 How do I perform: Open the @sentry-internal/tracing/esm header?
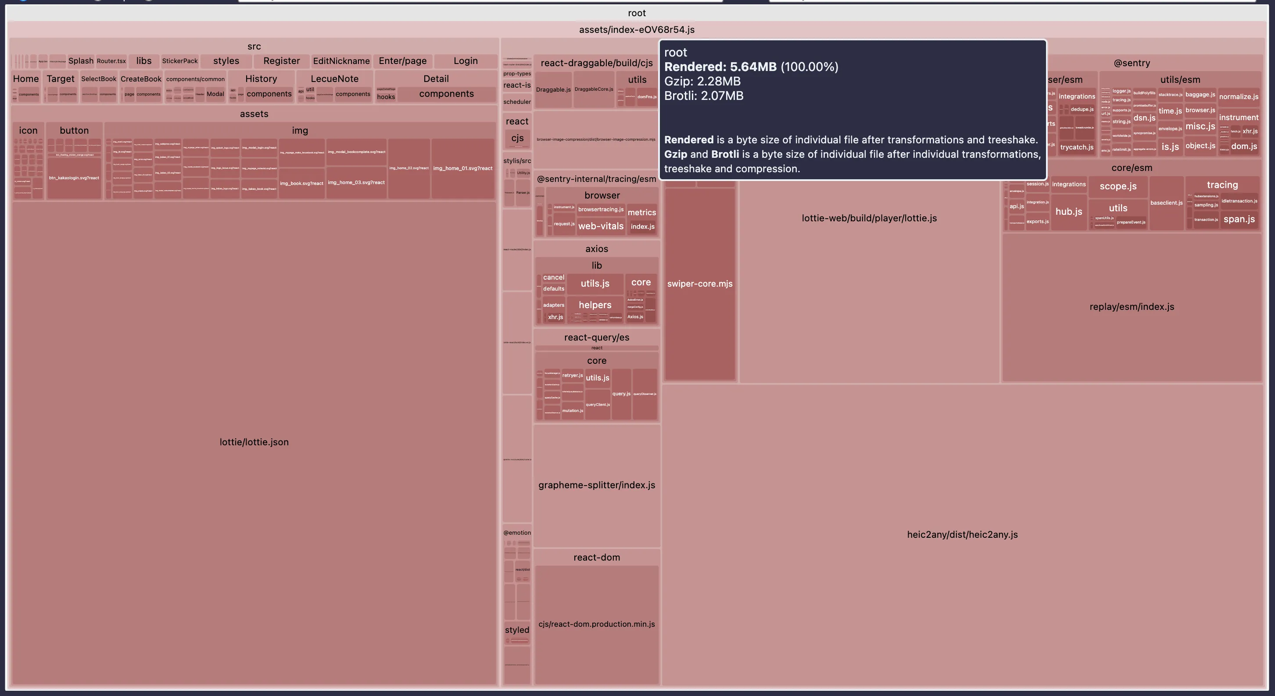coord(596,179)
